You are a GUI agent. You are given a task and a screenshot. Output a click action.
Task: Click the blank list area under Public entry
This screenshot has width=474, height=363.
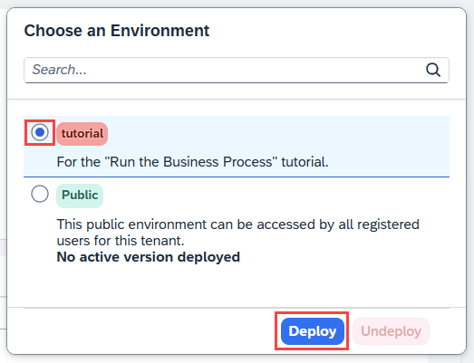[x=237, y=287]
